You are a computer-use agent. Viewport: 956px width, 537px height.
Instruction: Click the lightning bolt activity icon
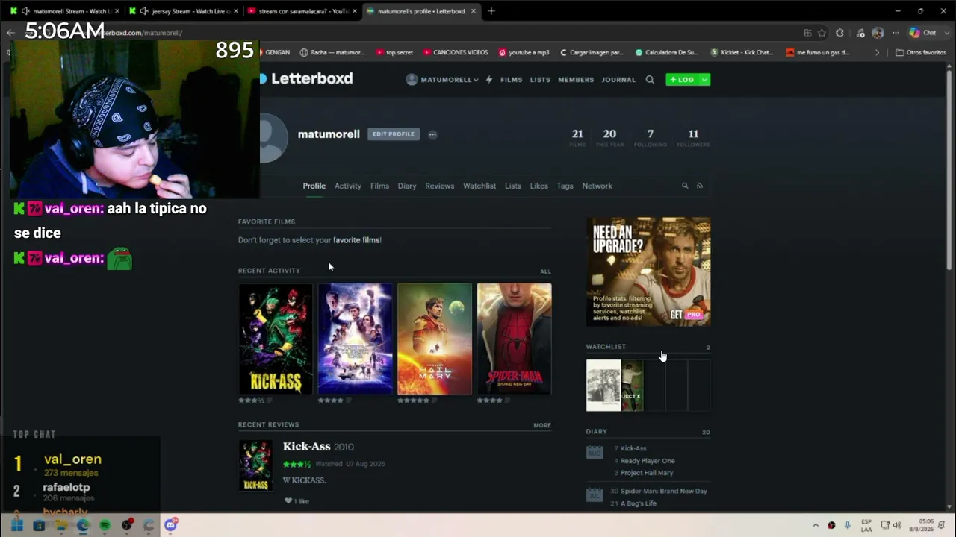point(489,80)
